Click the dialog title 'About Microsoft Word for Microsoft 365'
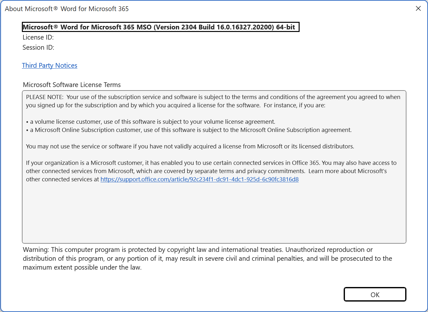The image size is (428, 312). coord(67,9)
